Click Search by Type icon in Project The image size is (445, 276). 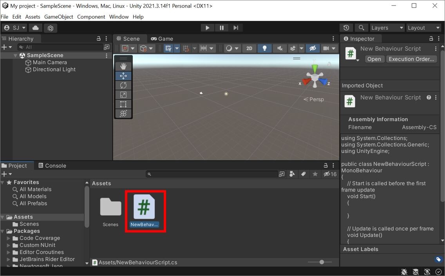[292, 174]
